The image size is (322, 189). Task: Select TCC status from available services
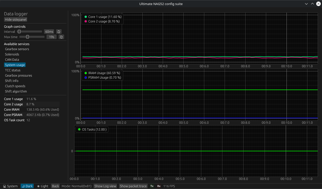pyautogui.click(x=13, y=70)
